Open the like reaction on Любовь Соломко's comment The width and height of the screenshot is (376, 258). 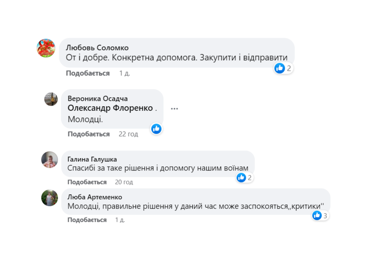coord(283,68)
